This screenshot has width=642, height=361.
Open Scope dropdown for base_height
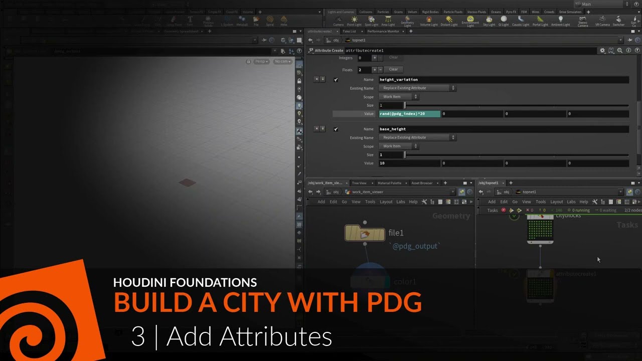tap(399, 146)
